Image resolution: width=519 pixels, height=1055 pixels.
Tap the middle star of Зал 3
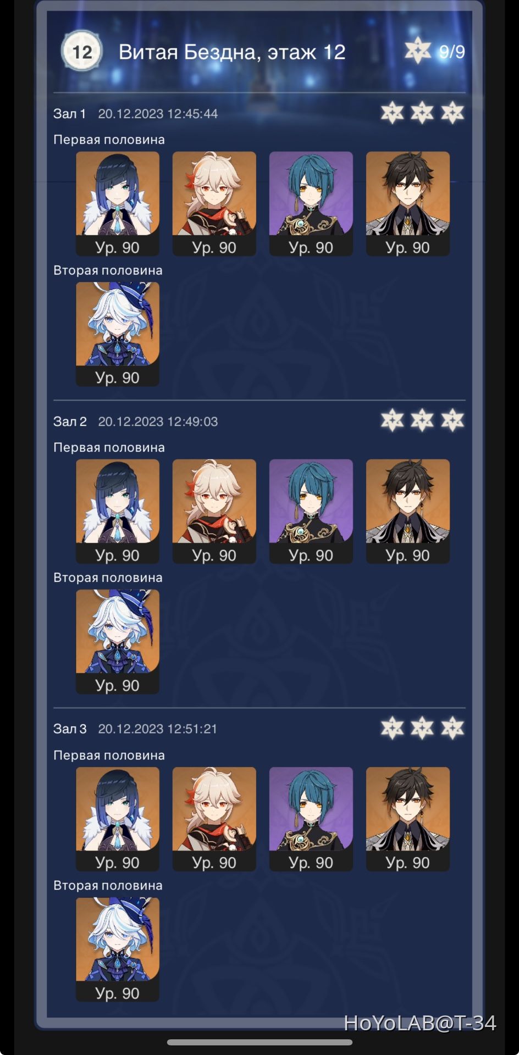coord(422,729)
